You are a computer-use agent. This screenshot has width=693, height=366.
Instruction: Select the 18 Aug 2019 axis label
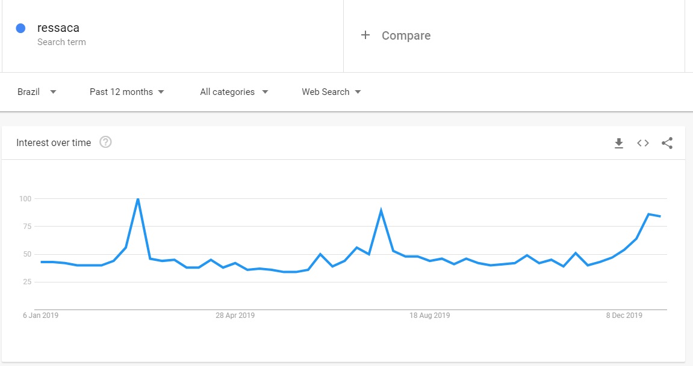(430, 316)
